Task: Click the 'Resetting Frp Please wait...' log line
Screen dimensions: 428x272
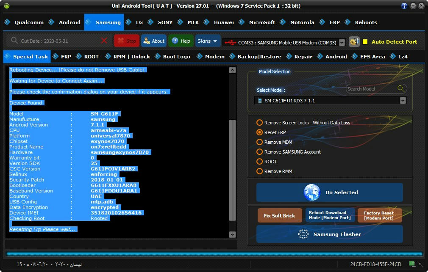Action: [x=42, y=229]
